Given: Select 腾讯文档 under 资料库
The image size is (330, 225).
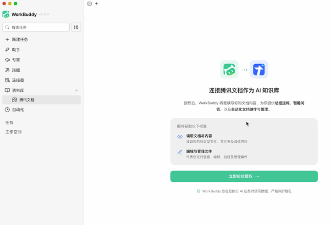Looking at the screenshot, I should point(41,100).
